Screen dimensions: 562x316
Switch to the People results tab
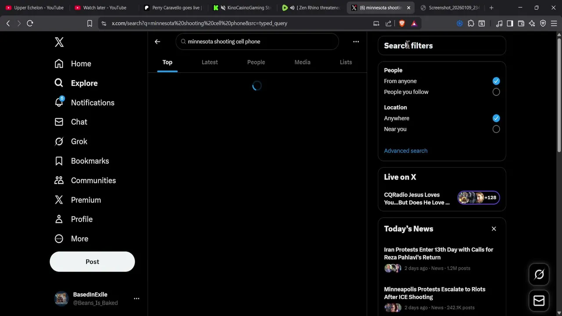click(256, 62)
